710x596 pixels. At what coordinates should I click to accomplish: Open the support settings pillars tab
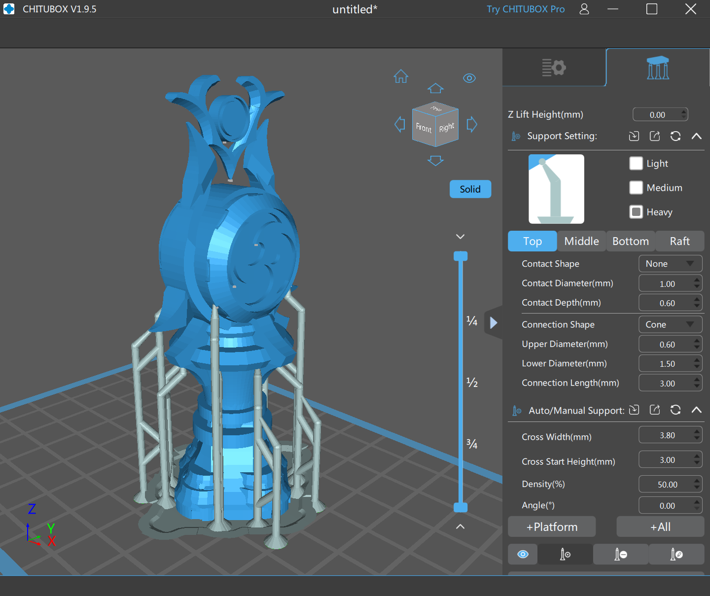(658, 68)
